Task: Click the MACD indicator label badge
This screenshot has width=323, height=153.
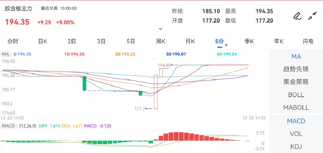Action: (9, 126)
